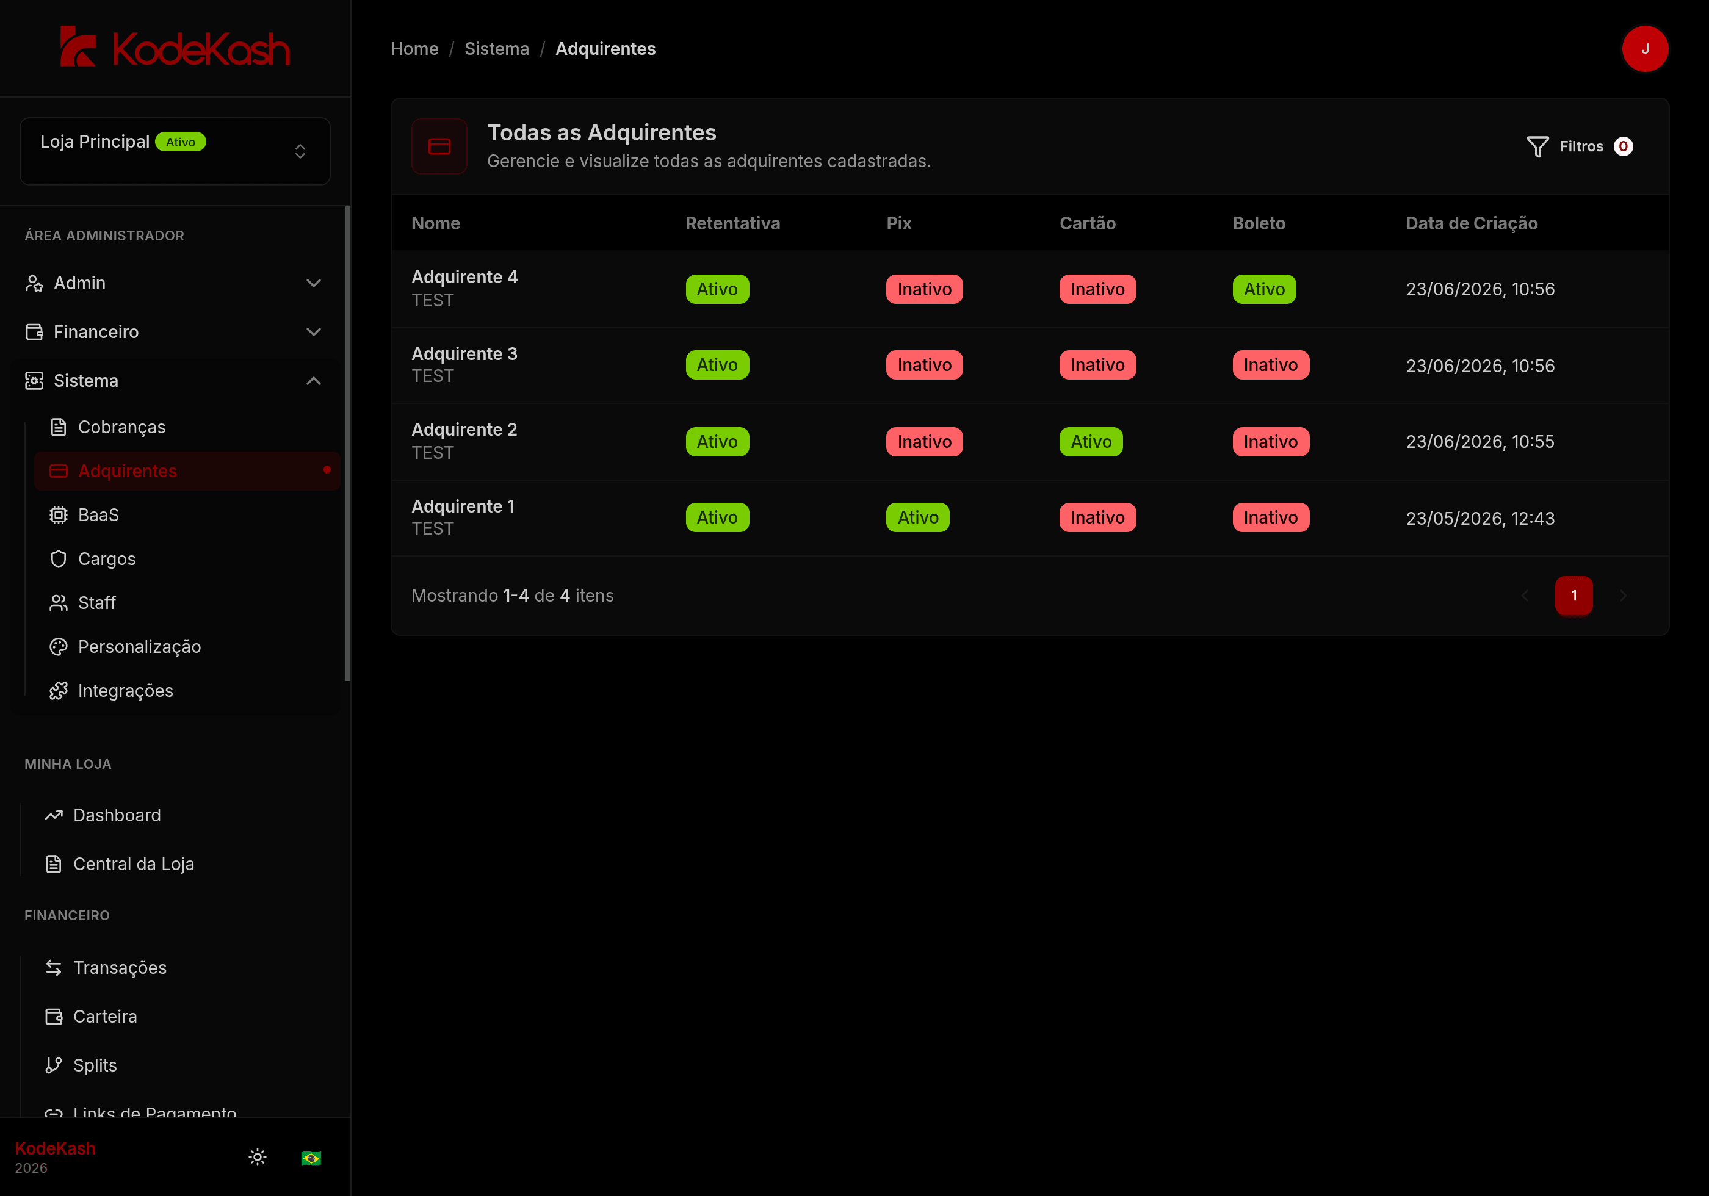Click the Retentativa column header

tap(732, 223)
